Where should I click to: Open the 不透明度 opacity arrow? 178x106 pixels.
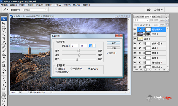(167, 20)
